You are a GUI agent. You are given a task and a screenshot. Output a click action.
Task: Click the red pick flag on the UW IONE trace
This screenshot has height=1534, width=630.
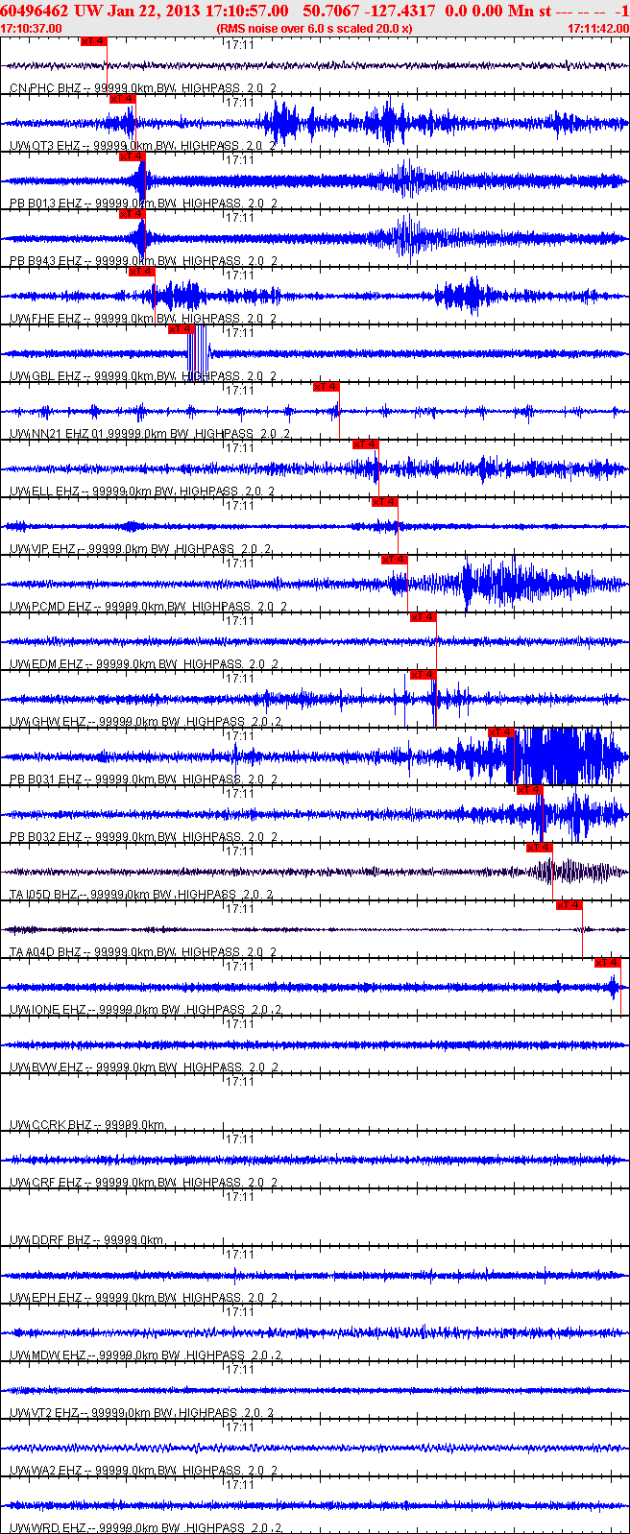pyautogui.click(x=607, y=963)
